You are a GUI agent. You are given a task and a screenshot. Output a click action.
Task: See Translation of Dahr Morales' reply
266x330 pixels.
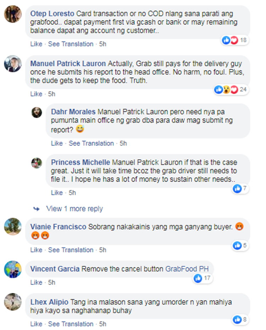coord(91,143)
